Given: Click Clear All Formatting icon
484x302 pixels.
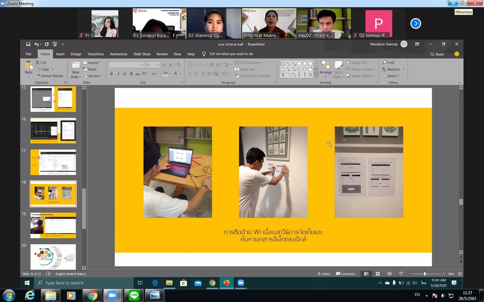Looking at the screenshot, I should [x=179, y=65].
